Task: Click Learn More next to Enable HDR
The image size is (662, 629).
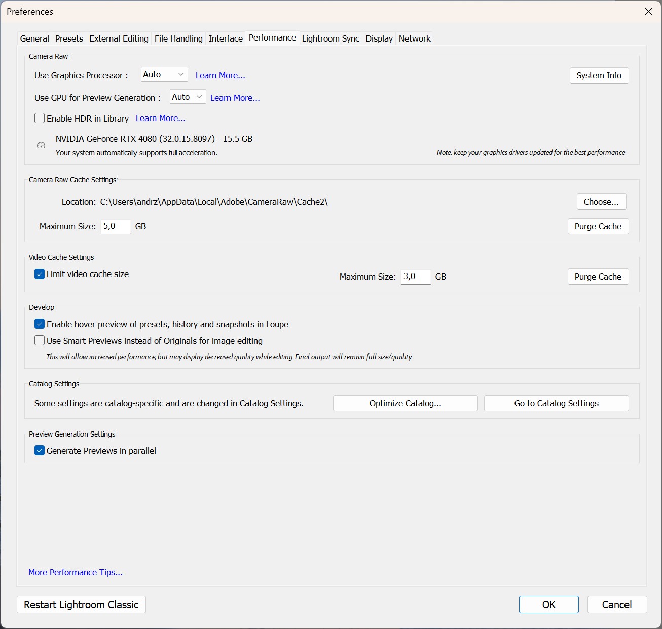Action: pyautogui.click(x=160, y=119)
